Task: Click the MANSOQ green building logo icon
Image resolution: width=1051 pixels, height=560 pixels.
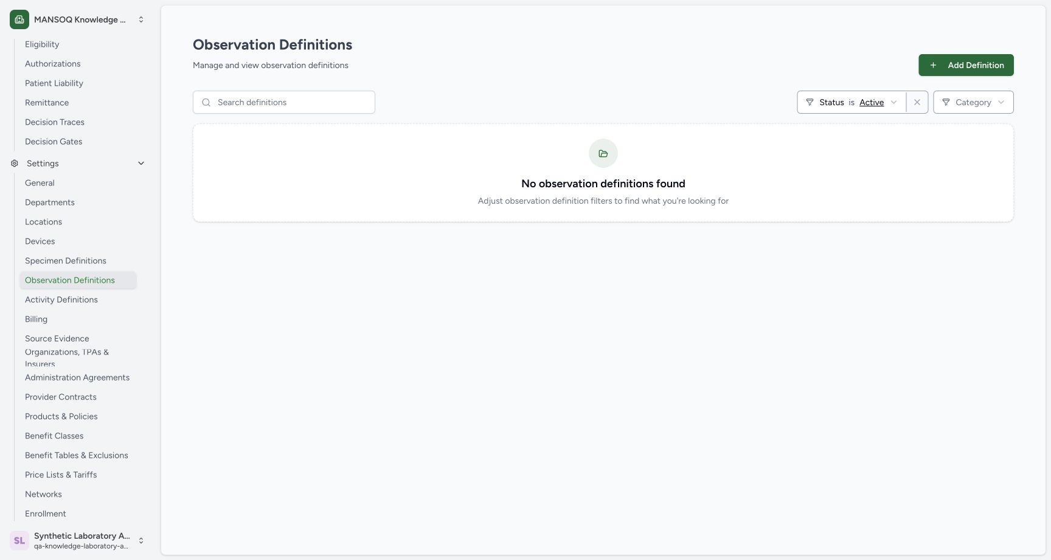Action: click(19, 19)
